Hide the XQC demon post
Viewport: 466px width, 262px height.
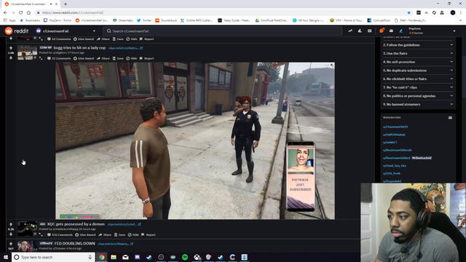point(133,235)
